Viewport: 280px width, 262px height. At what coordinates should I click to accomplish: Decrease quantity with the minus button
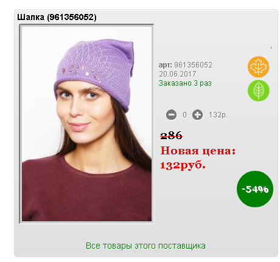click(171, 115)
